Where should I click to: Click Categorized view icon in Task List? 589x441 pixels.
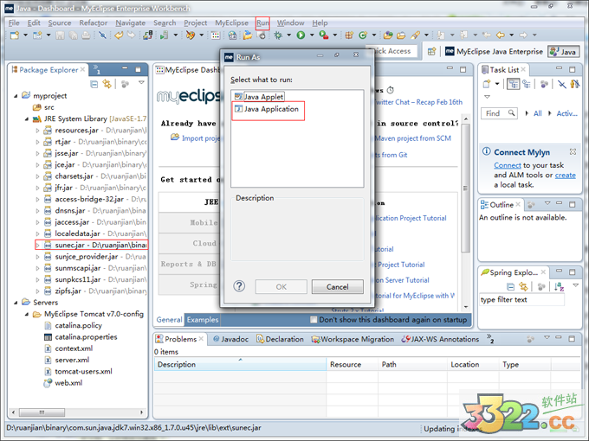click(x=513, y=84)
